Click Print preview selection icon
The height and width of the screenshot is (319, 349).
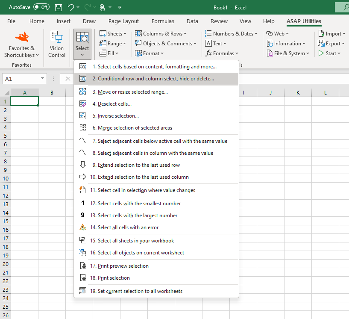83,266
